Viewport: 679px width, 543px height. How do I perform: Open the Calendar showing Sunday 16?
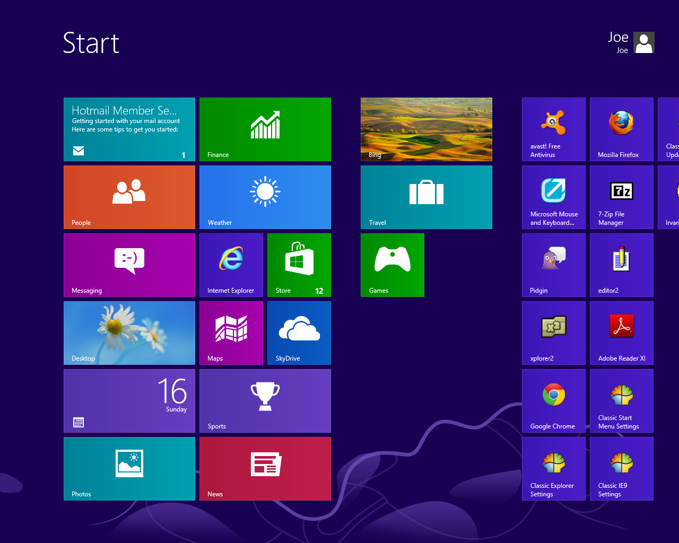click(x=129, y=400)
